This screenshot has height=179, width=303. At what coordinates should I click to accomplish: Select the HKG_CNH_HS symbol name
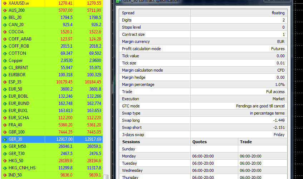[22, 168]
